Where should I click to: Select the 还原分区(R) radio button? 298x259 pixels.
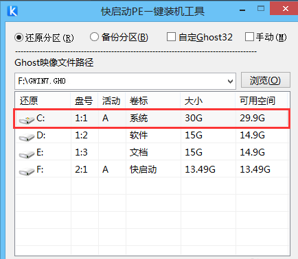[19, 37]
